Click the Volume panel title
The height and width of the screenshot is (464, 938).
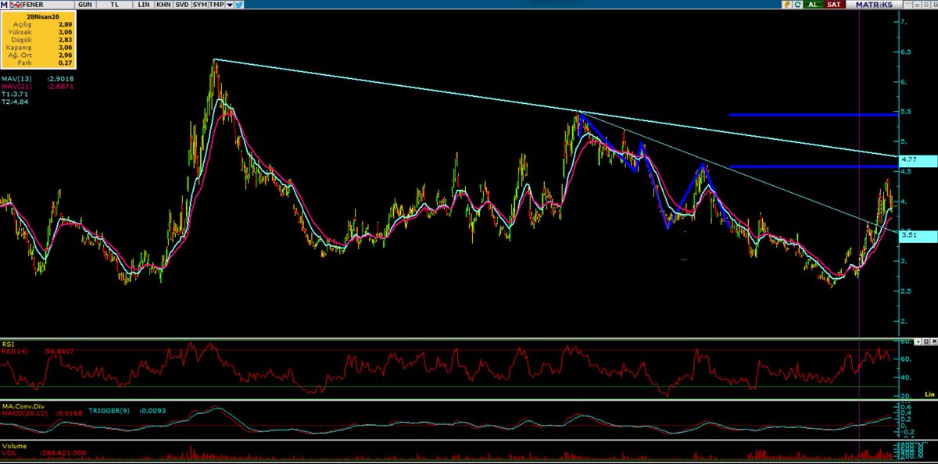click(x=15, y=446)
